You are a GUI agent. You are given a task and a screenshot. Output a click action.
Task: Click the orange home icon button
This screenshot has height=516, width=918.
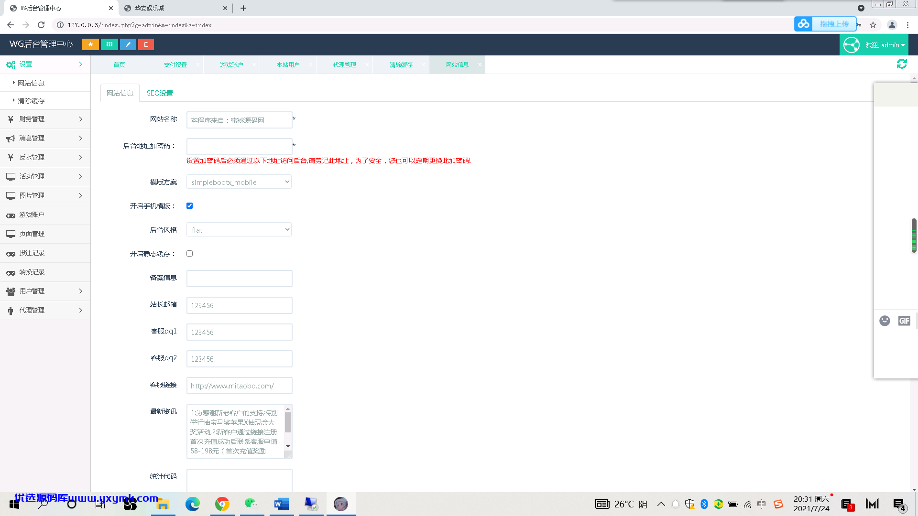90,44
